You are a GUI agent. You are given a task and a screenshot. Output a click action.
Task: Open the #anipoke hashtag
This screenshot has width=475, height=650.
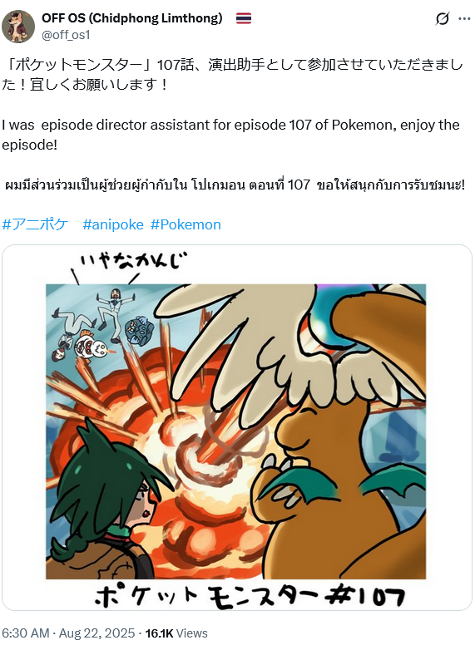(113, 224)
